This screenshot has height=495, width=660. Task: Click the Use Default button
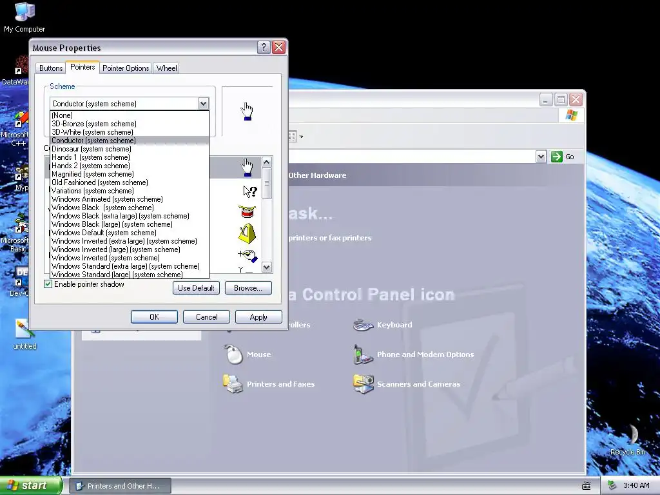point(196,288)
